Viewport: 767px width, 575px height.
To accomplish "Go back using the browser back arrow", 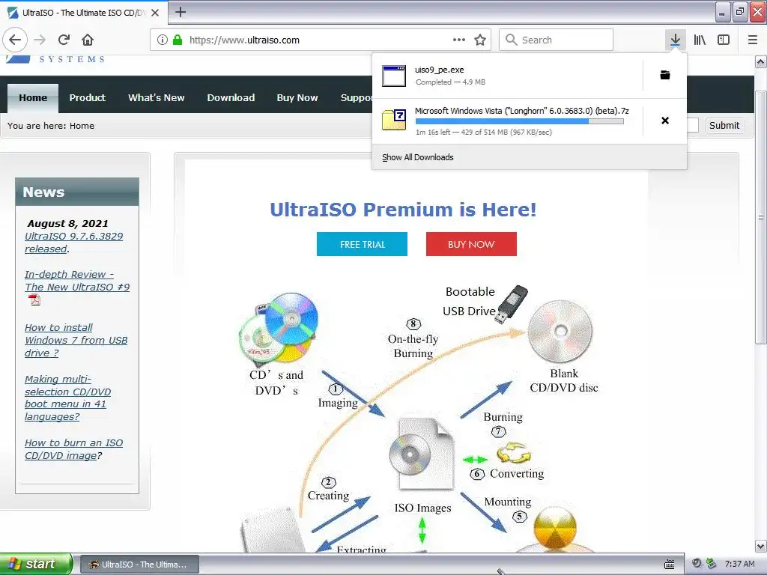I will click(15, 40).
